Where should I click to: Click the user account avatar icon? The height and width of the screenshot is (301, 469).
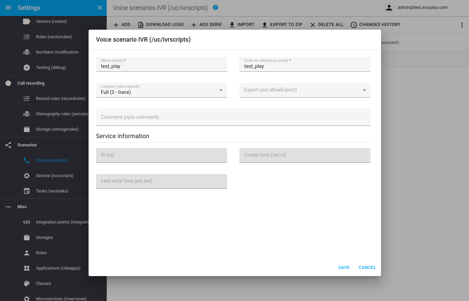click(x=389, y=8)
